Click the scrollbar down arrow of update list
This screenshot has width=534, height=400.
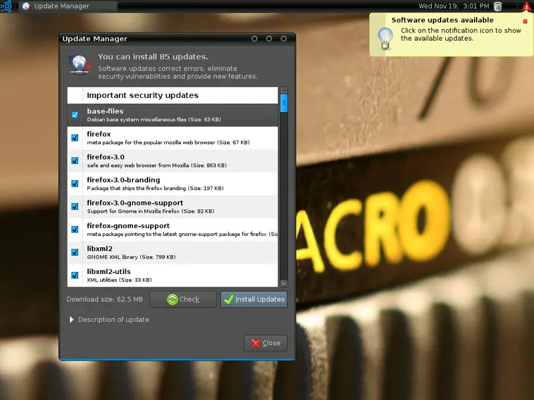tap(283, 283)
